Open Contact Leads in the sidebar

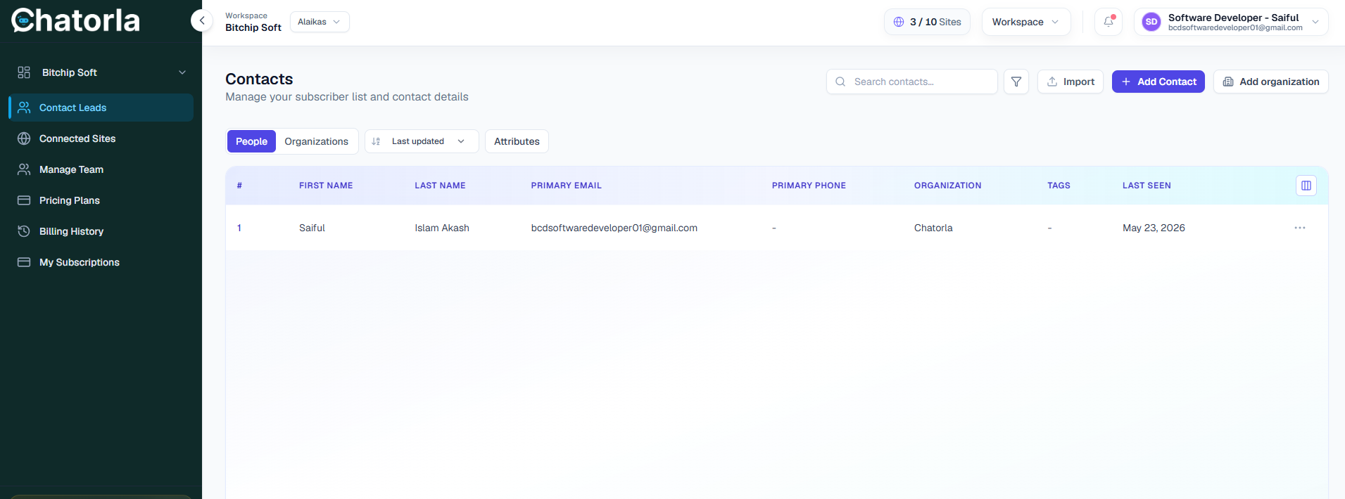[101, 108]
